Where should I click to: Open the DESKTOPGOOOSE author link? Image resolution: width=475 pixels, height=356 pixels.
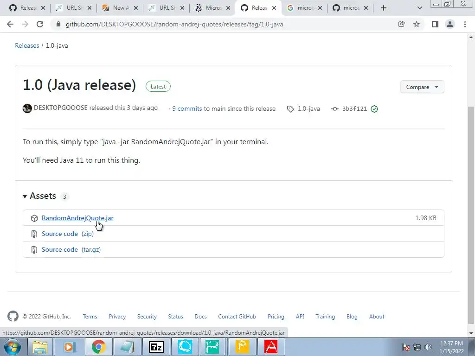61,108
